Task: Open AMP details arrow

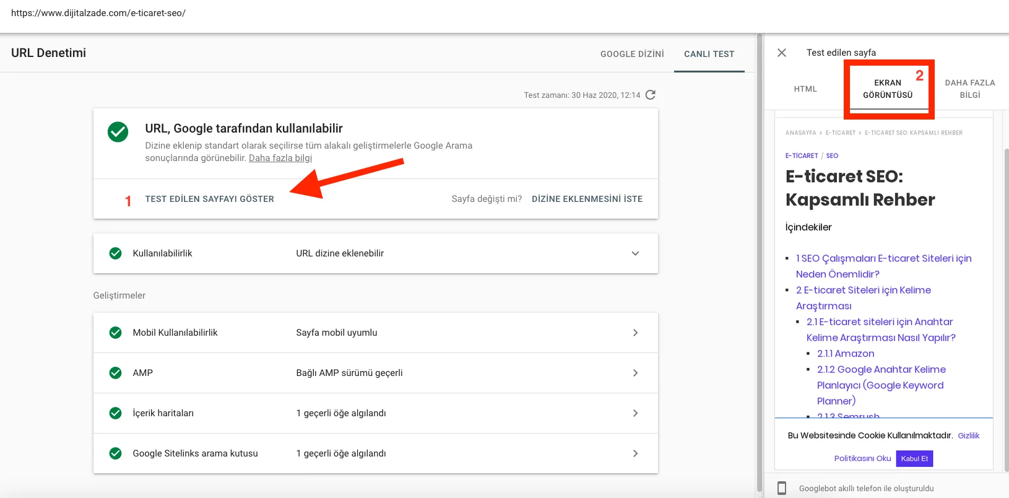Action: coord(635,373)
